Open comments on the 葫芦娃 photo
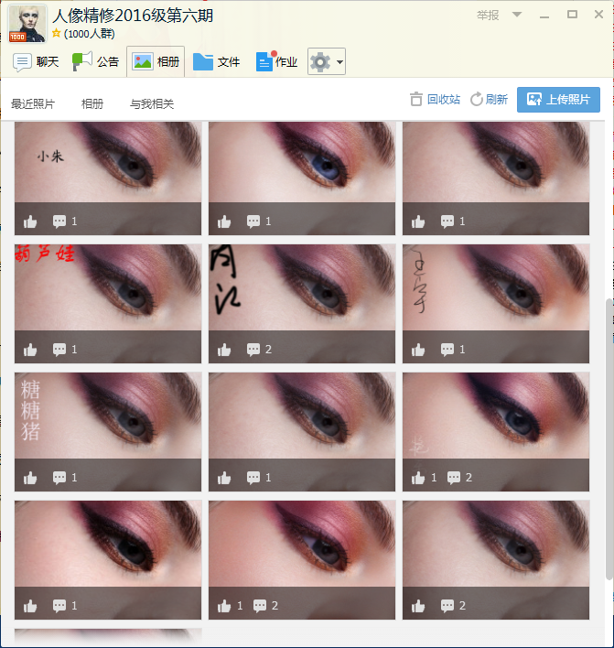The height and width of the screenshot is (648, 614). 64,350
